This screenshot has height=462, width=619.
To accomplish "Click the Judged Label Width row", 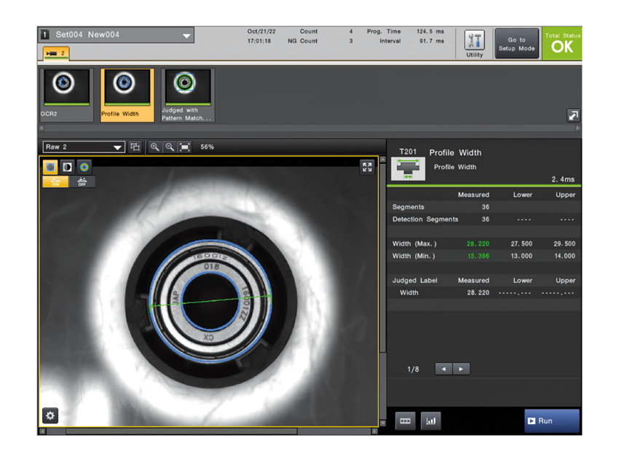I will tap(484, 293).
